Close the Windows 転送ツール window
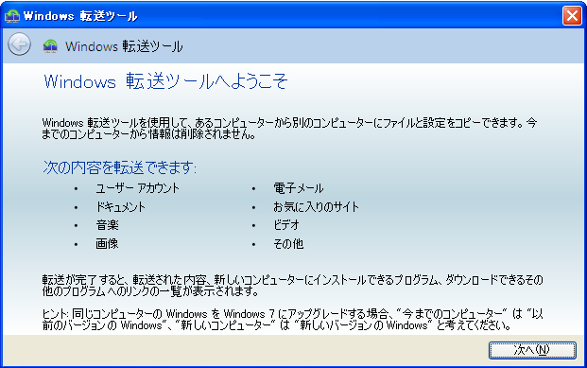587x368 pixels. tap(572, 16)
